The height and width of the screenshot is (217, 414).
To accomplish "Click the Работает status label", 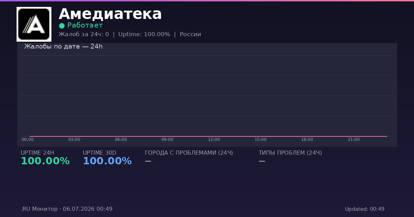I will pyautogui.click(x=85, y=25).
